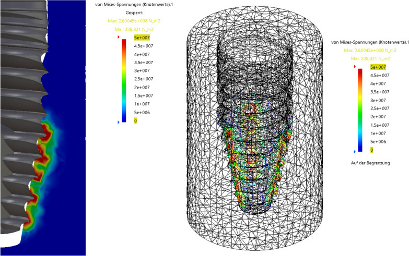409x256 pixels.
Task: Click blue min-threshold arrow in Auf der Begrenzung legend
Action: tap(355, 152)
